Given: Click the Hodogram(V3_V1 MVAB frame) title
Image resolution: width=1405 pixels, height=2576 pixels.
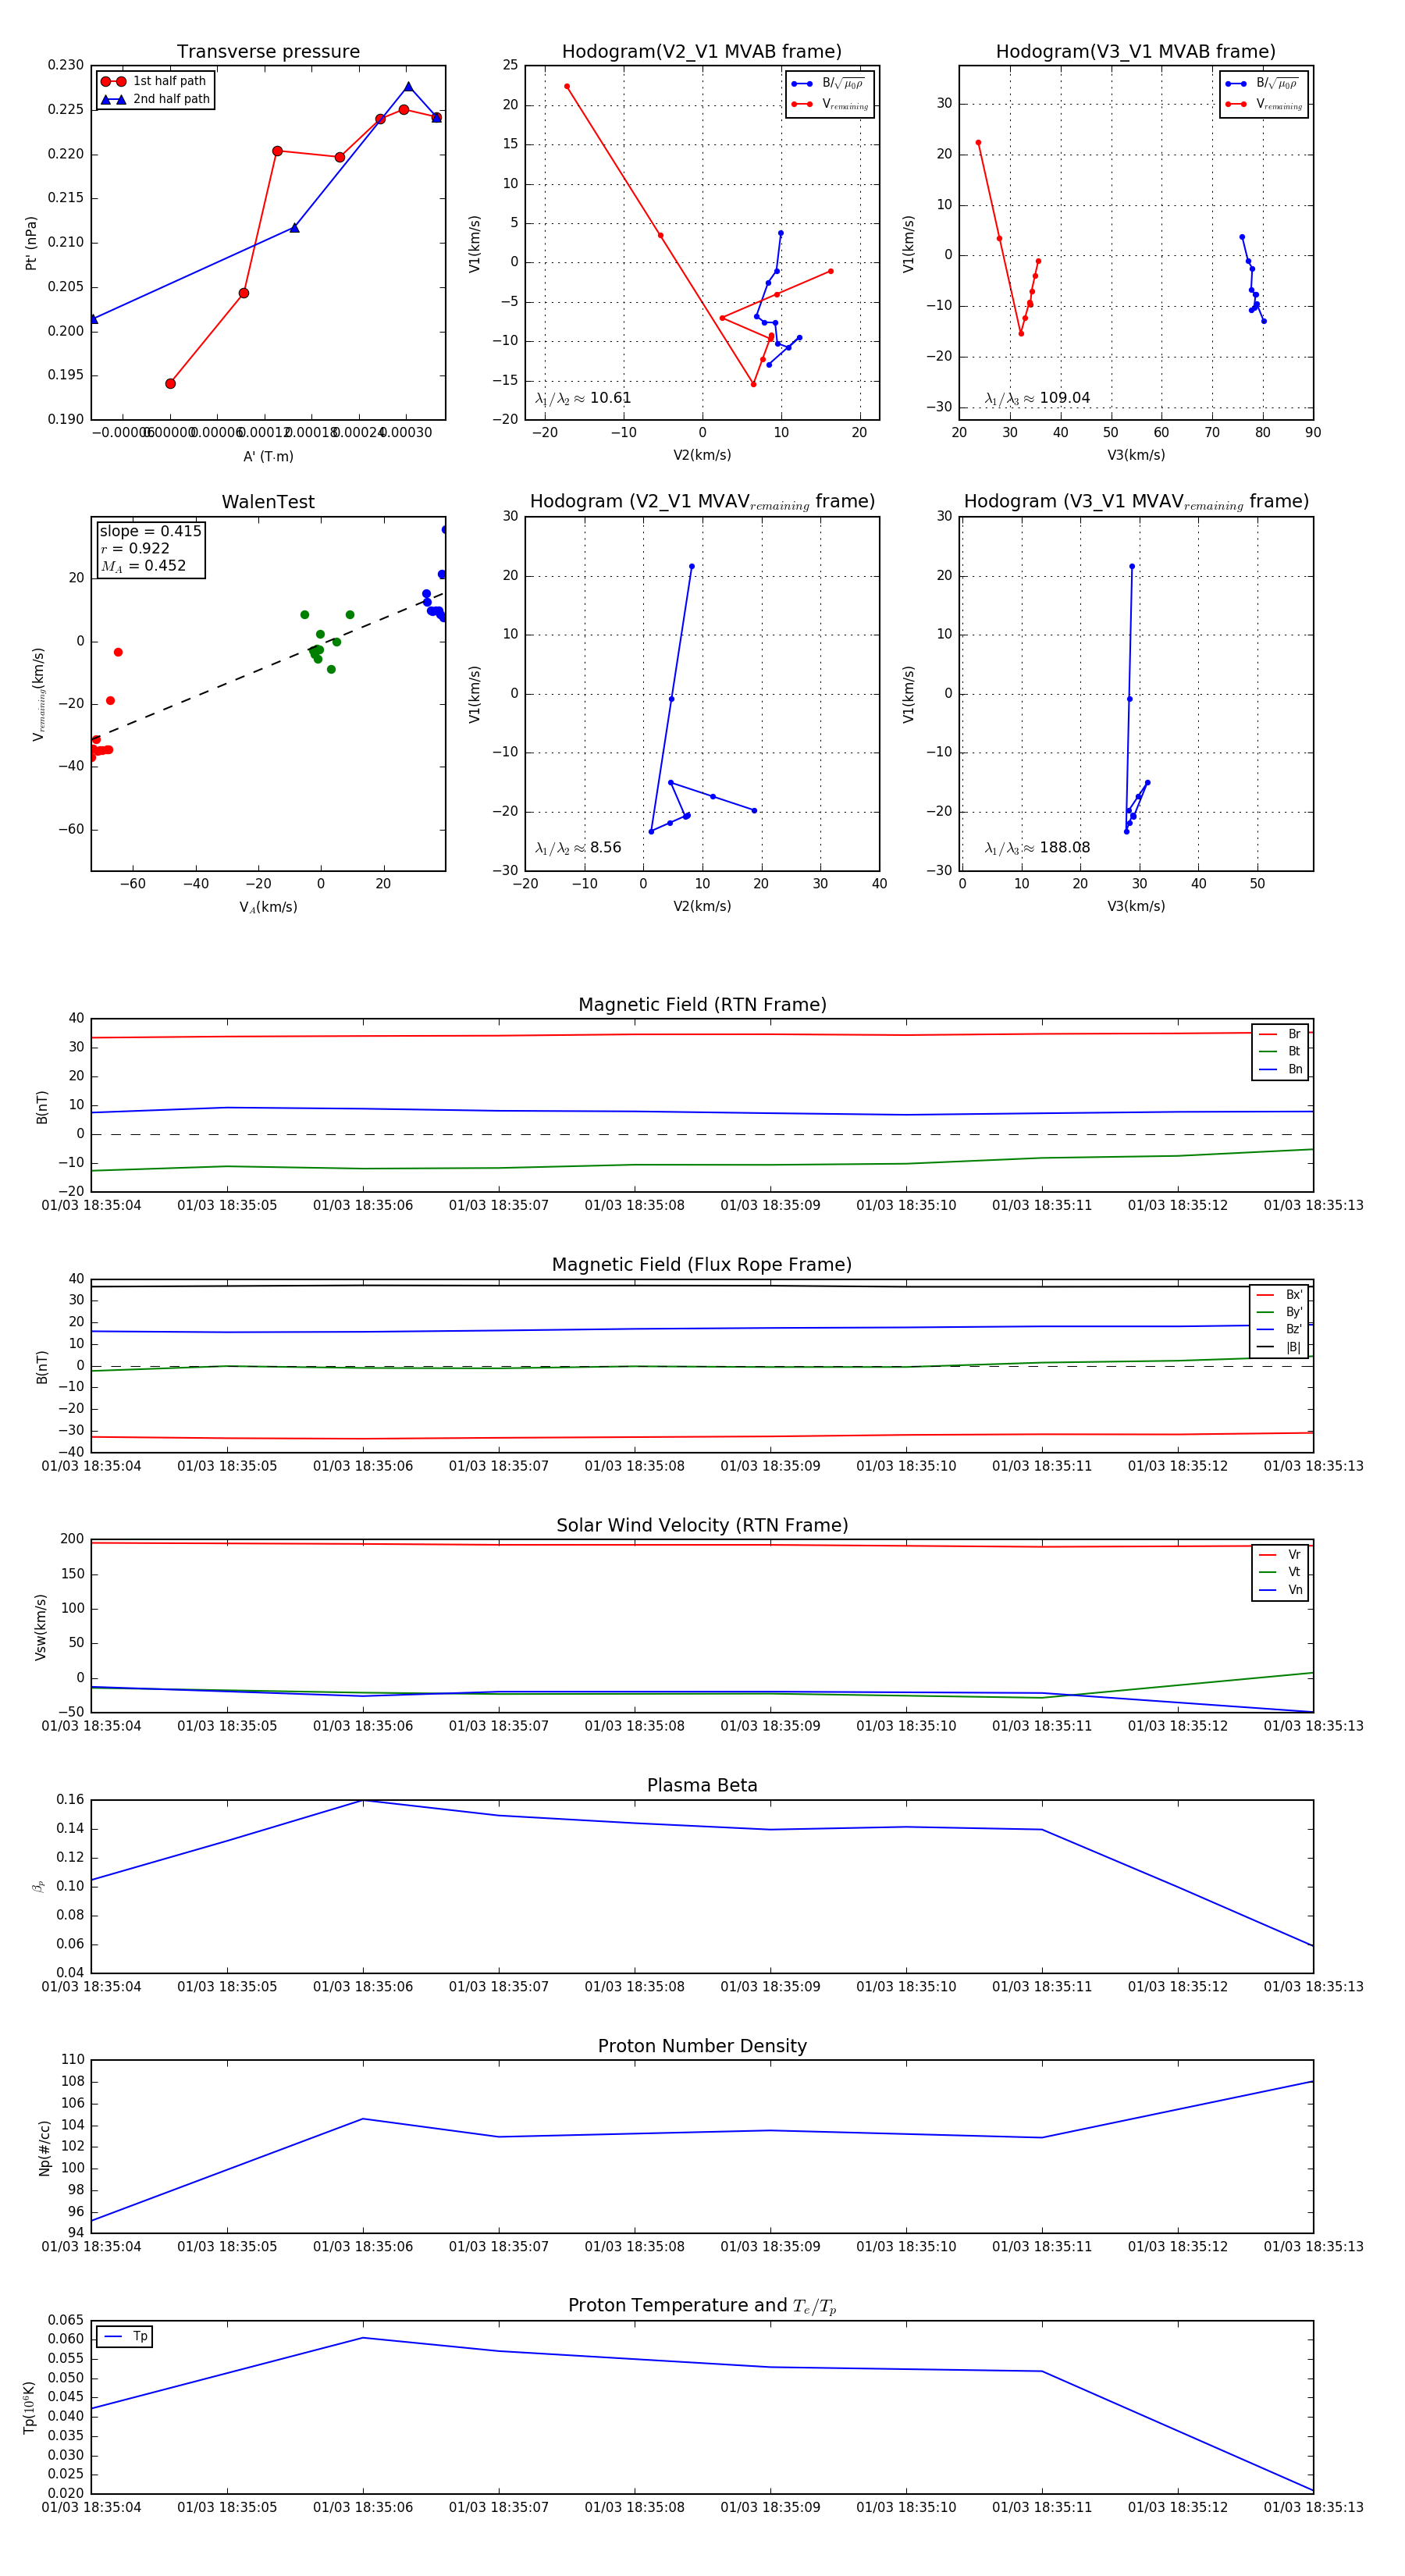Looking at the screenshot, I should (x=1135, y=51).
